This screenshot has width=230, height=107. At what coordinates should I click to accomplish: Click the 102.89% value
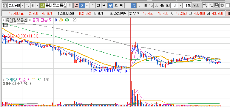85,14
